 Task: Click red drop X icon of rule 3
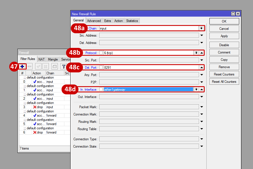(x=35, y=107)
